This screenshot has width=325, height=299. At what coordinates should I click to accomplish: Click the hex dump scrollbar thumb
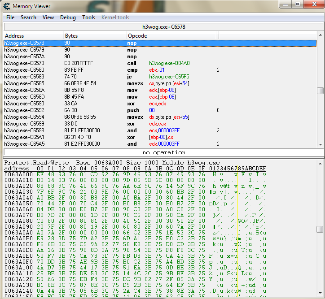[x=320, y=229]
